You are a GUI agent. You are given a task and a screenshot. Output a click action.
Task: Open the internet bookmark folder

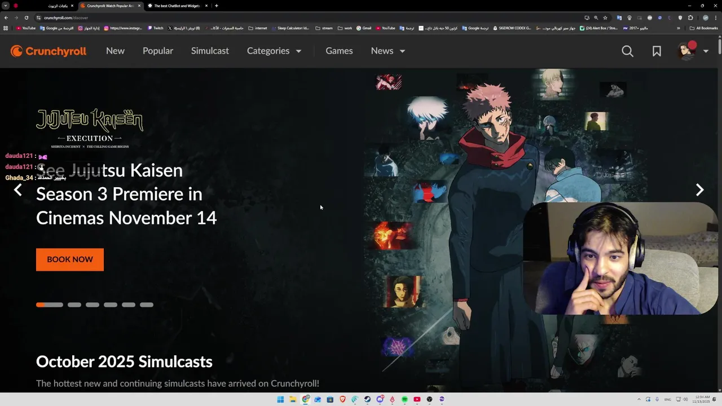tap(258, 28)
